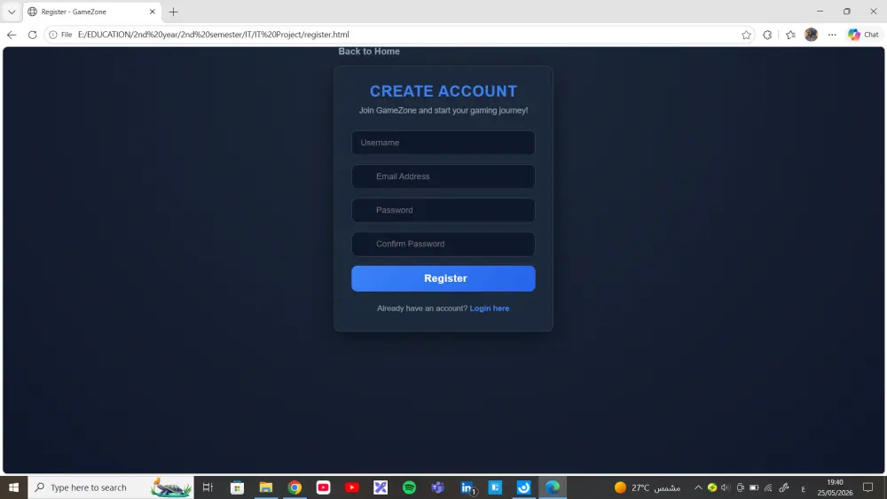Viewport: 887px width, 499px height.
Task: Show hidden system tray icons
Action: point(698,487)
